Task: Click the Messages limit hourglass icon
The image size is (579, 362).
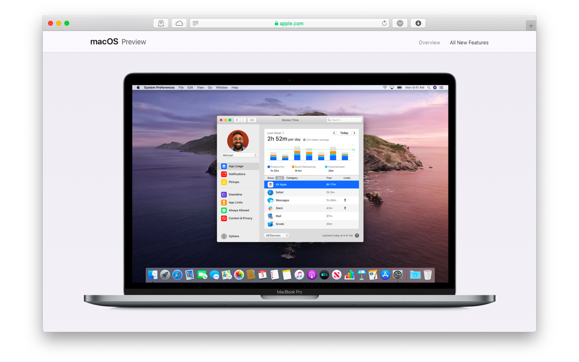Action: (345, 201)
